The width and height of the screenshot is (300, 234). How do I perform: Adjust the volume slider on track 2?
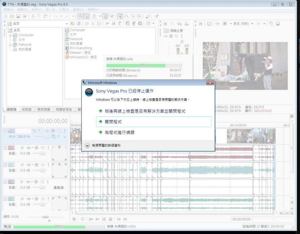42,153
